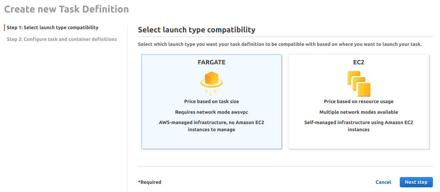440x192 pixels.
Task: Click "Price based on task size" text
Action: pos(212,101)
